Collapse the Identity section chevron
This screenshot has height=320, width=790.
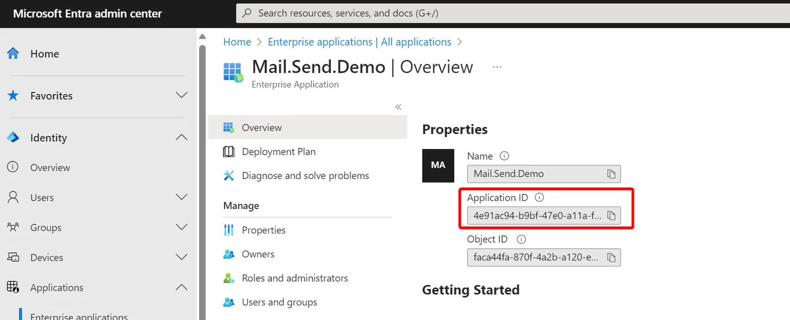(182, 137)
